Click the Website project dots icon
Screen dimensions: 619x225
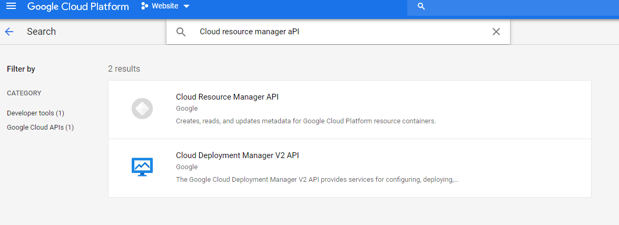pos(145,6)
